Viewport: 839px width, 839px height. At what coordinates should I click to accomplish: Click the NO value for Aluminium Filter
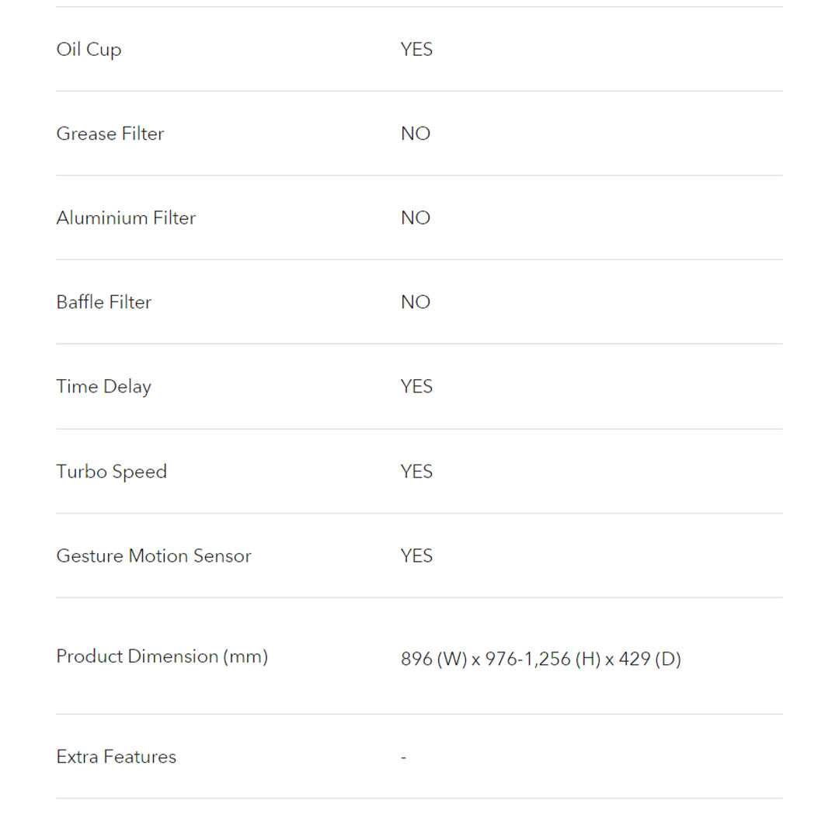pos(416,218)
